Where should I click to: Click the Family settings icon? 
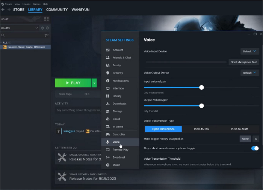108,65
